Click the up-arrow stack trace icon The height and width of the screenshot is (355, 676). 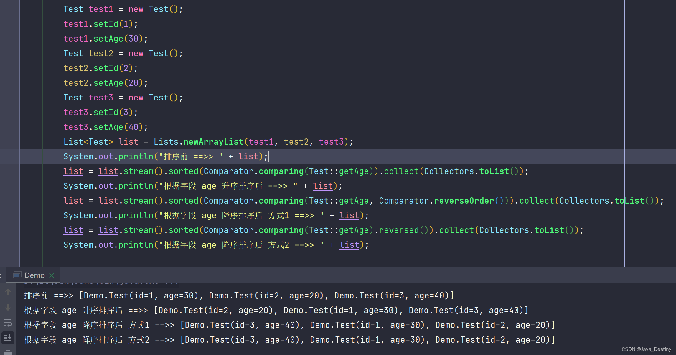pos(8,292)
